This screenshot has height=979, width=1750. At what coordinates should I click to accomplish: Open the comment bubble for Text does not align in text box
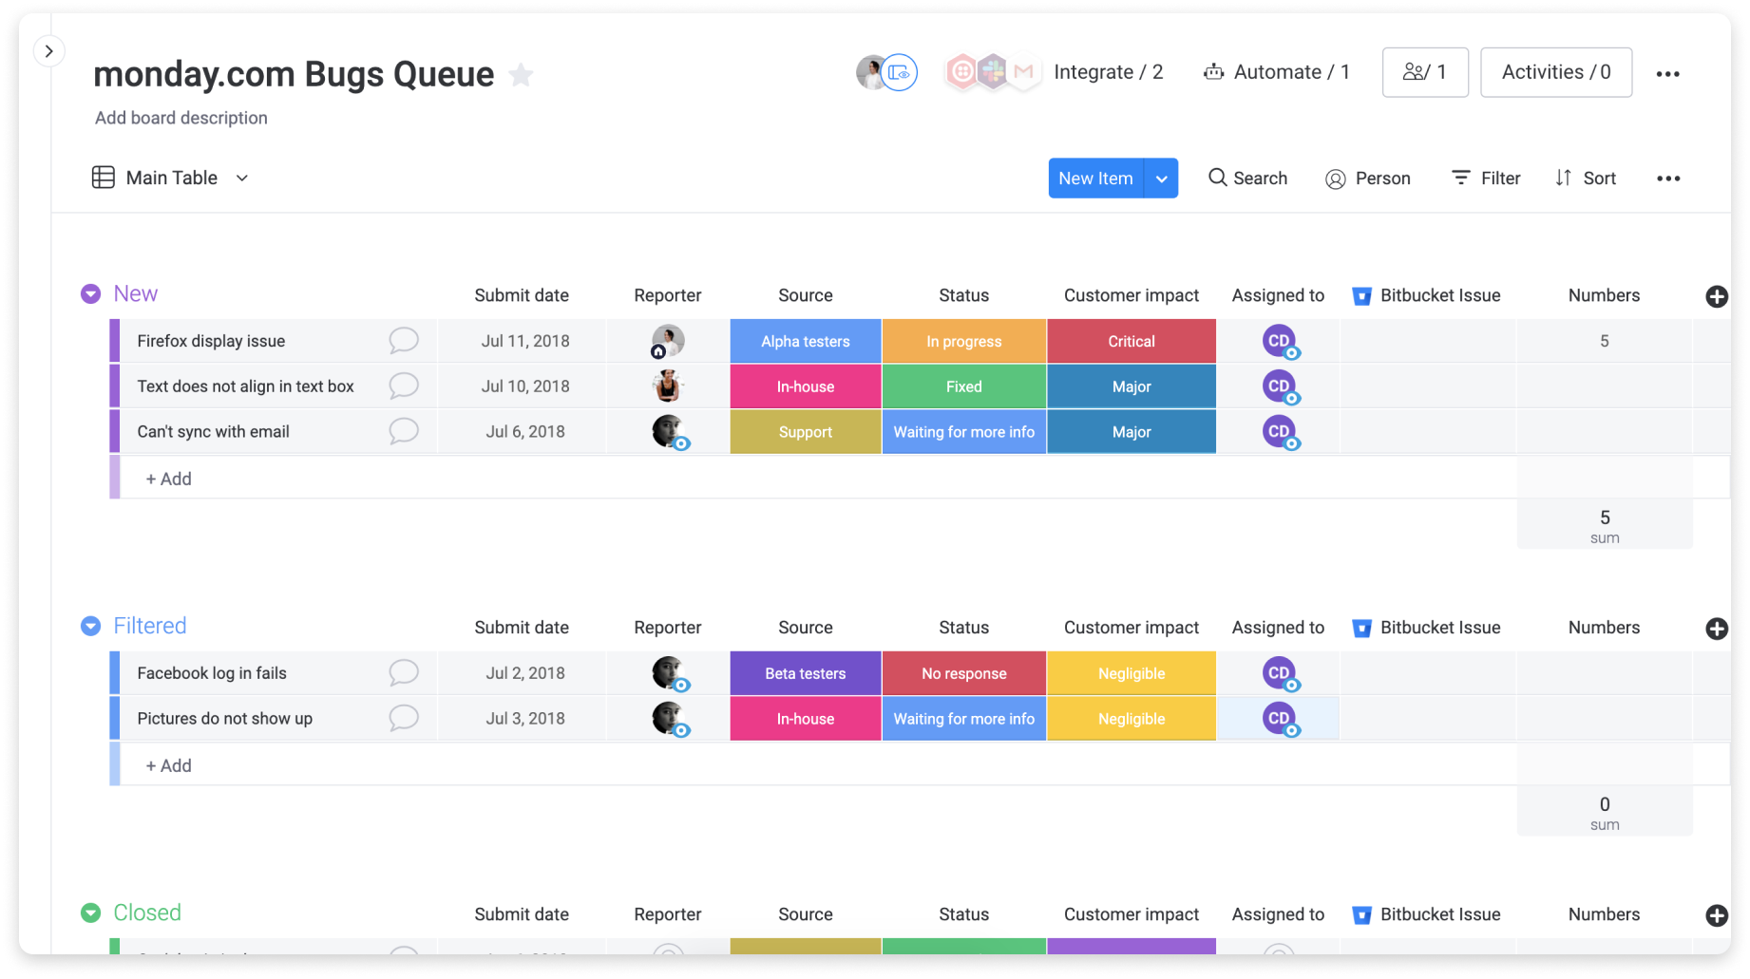pyautogui.click(x=404, y=386)
